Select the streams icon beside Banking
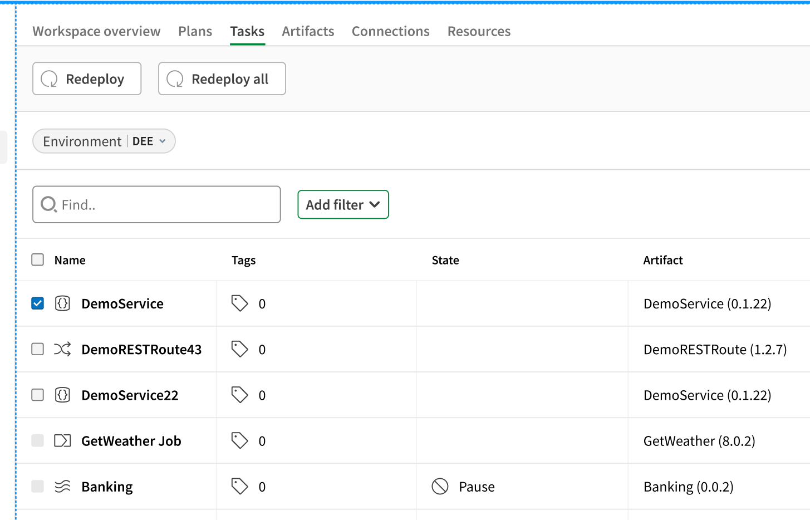This screenshot has width=810, height=520. click(x=62, y=486)
